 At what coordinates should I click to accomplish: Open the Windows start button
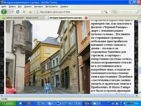click(8, 103)
